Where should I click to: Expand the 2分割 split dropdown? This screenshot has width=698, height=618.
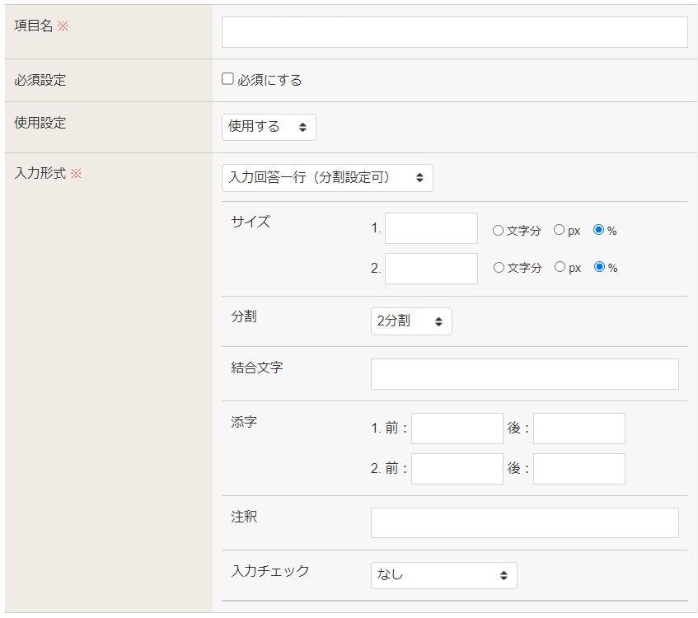[411, 321]
